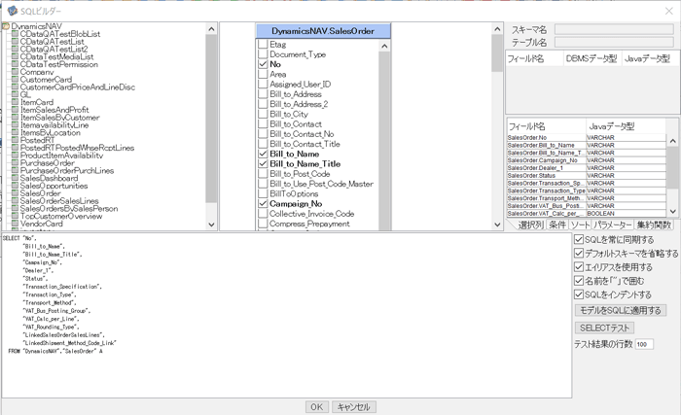Click the CustomerCard table icon
681x415 pixels.
point(15,80)
